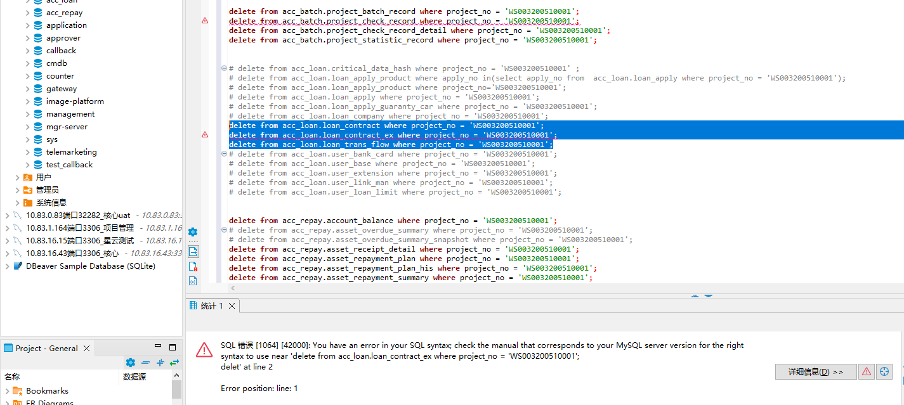Select the test_callback database

point(69,165)
